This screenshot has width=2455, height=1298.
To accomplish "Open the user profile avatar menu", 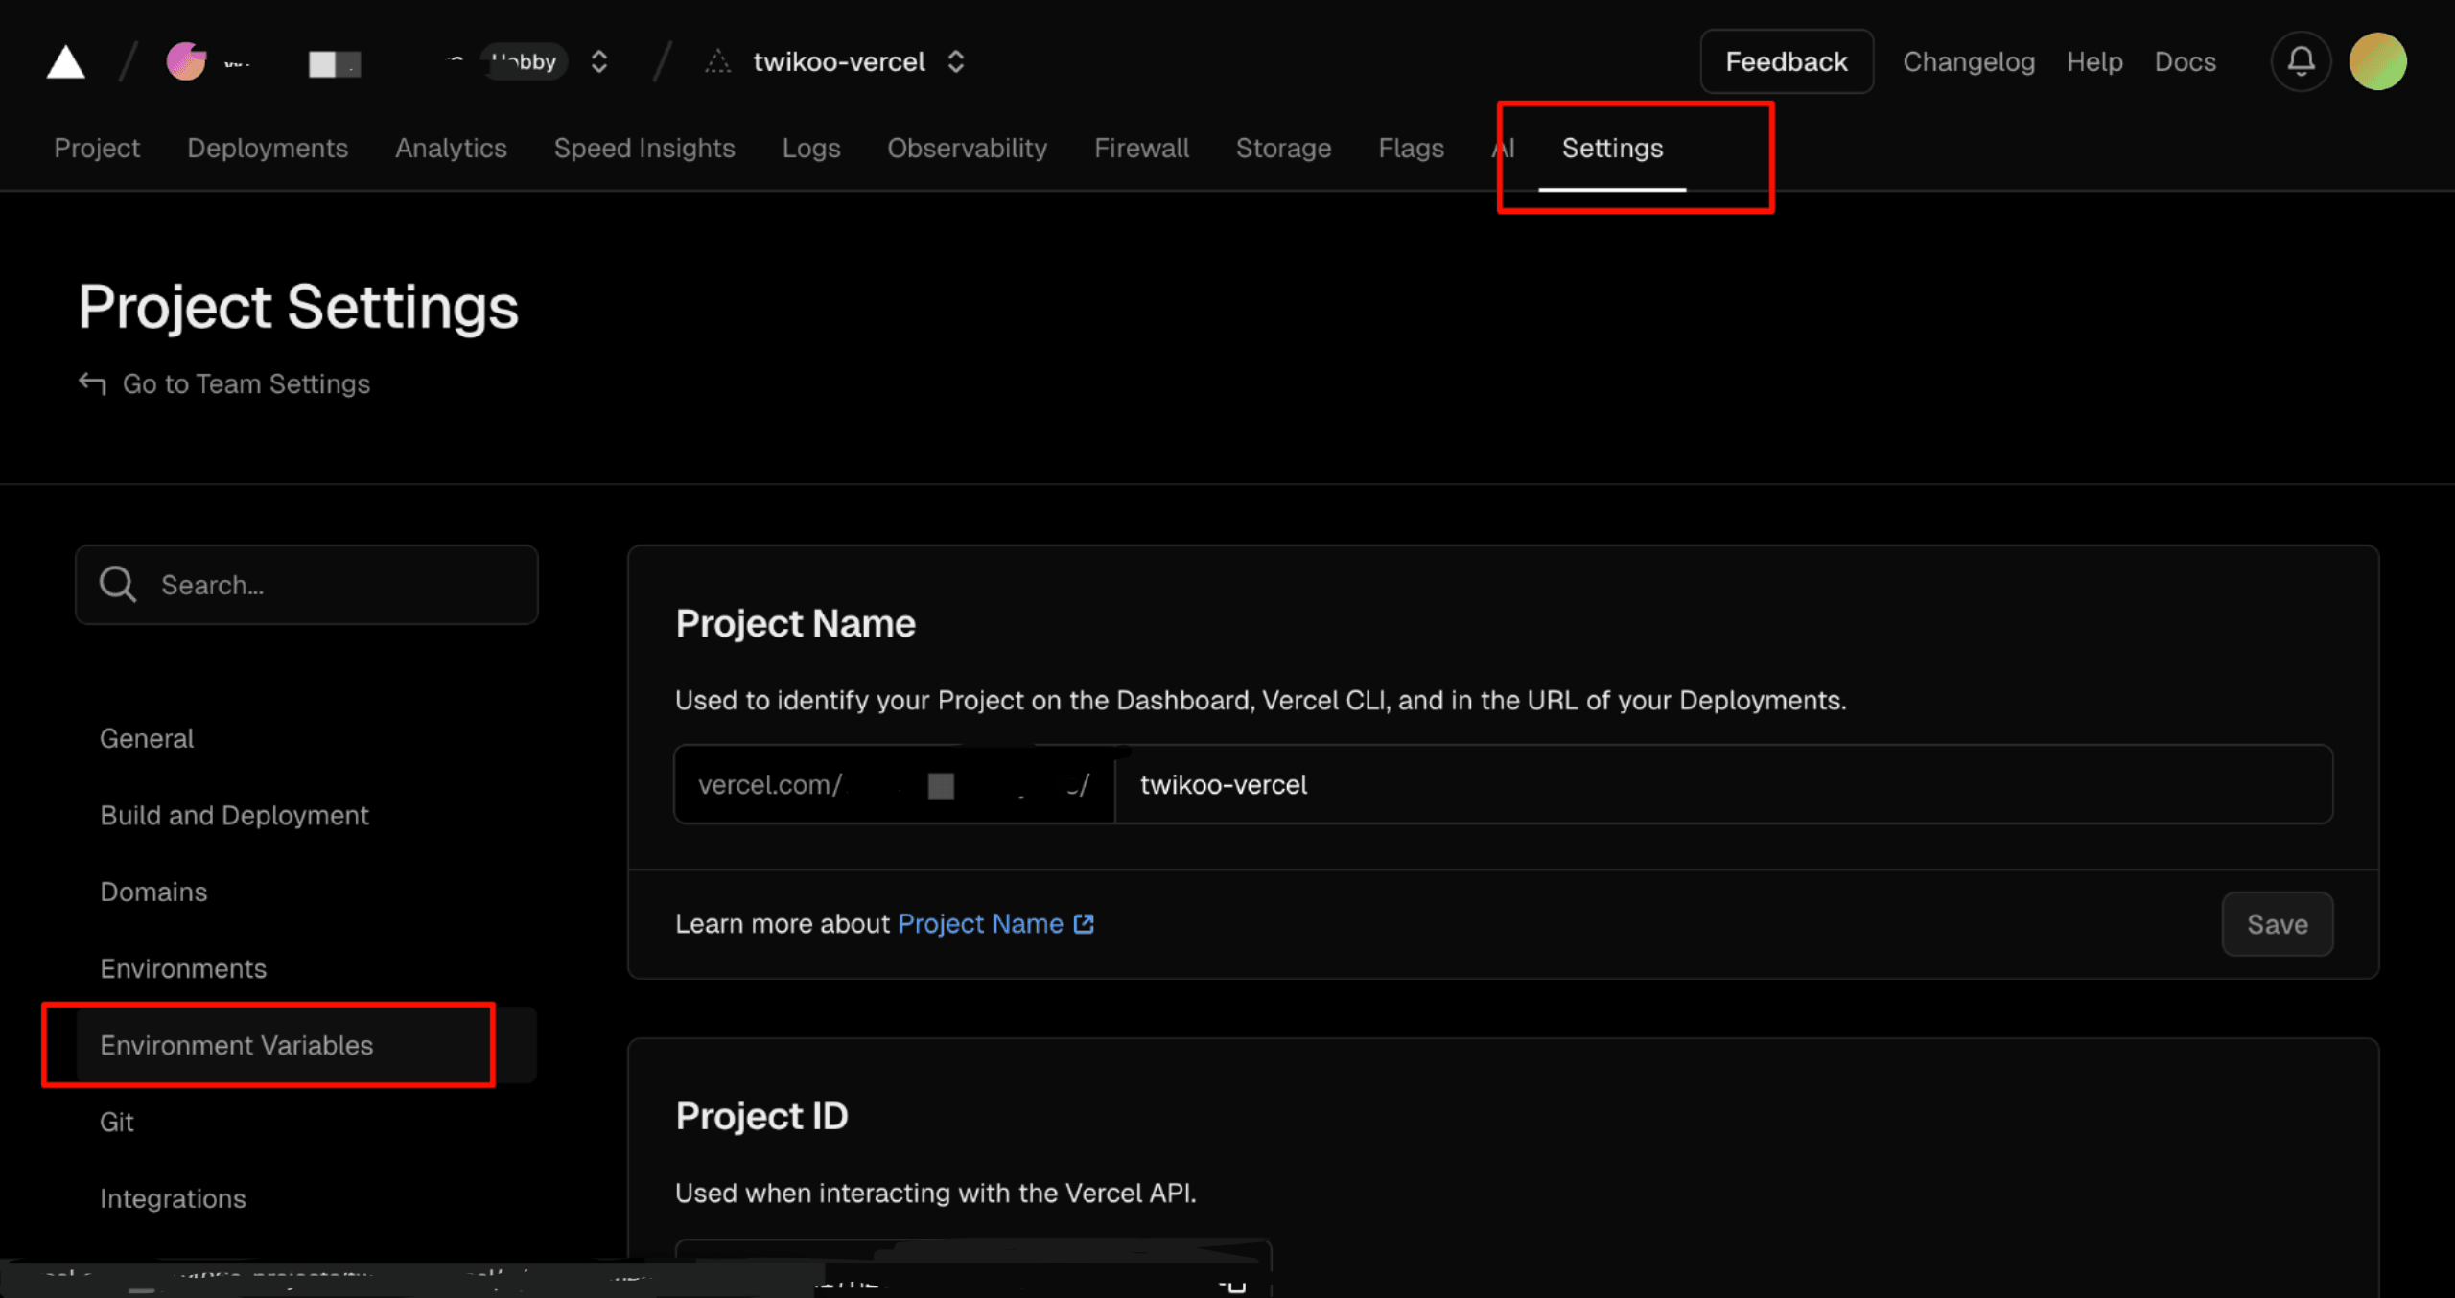I will (2377, 61).
